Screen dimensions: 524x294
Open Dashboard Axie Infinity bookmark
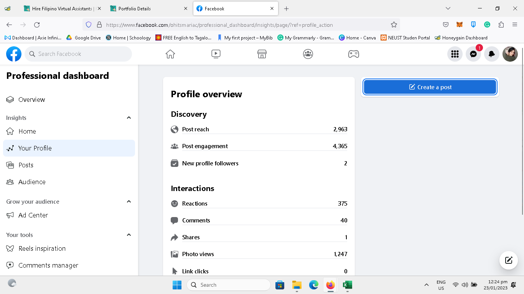coord(33,38)
